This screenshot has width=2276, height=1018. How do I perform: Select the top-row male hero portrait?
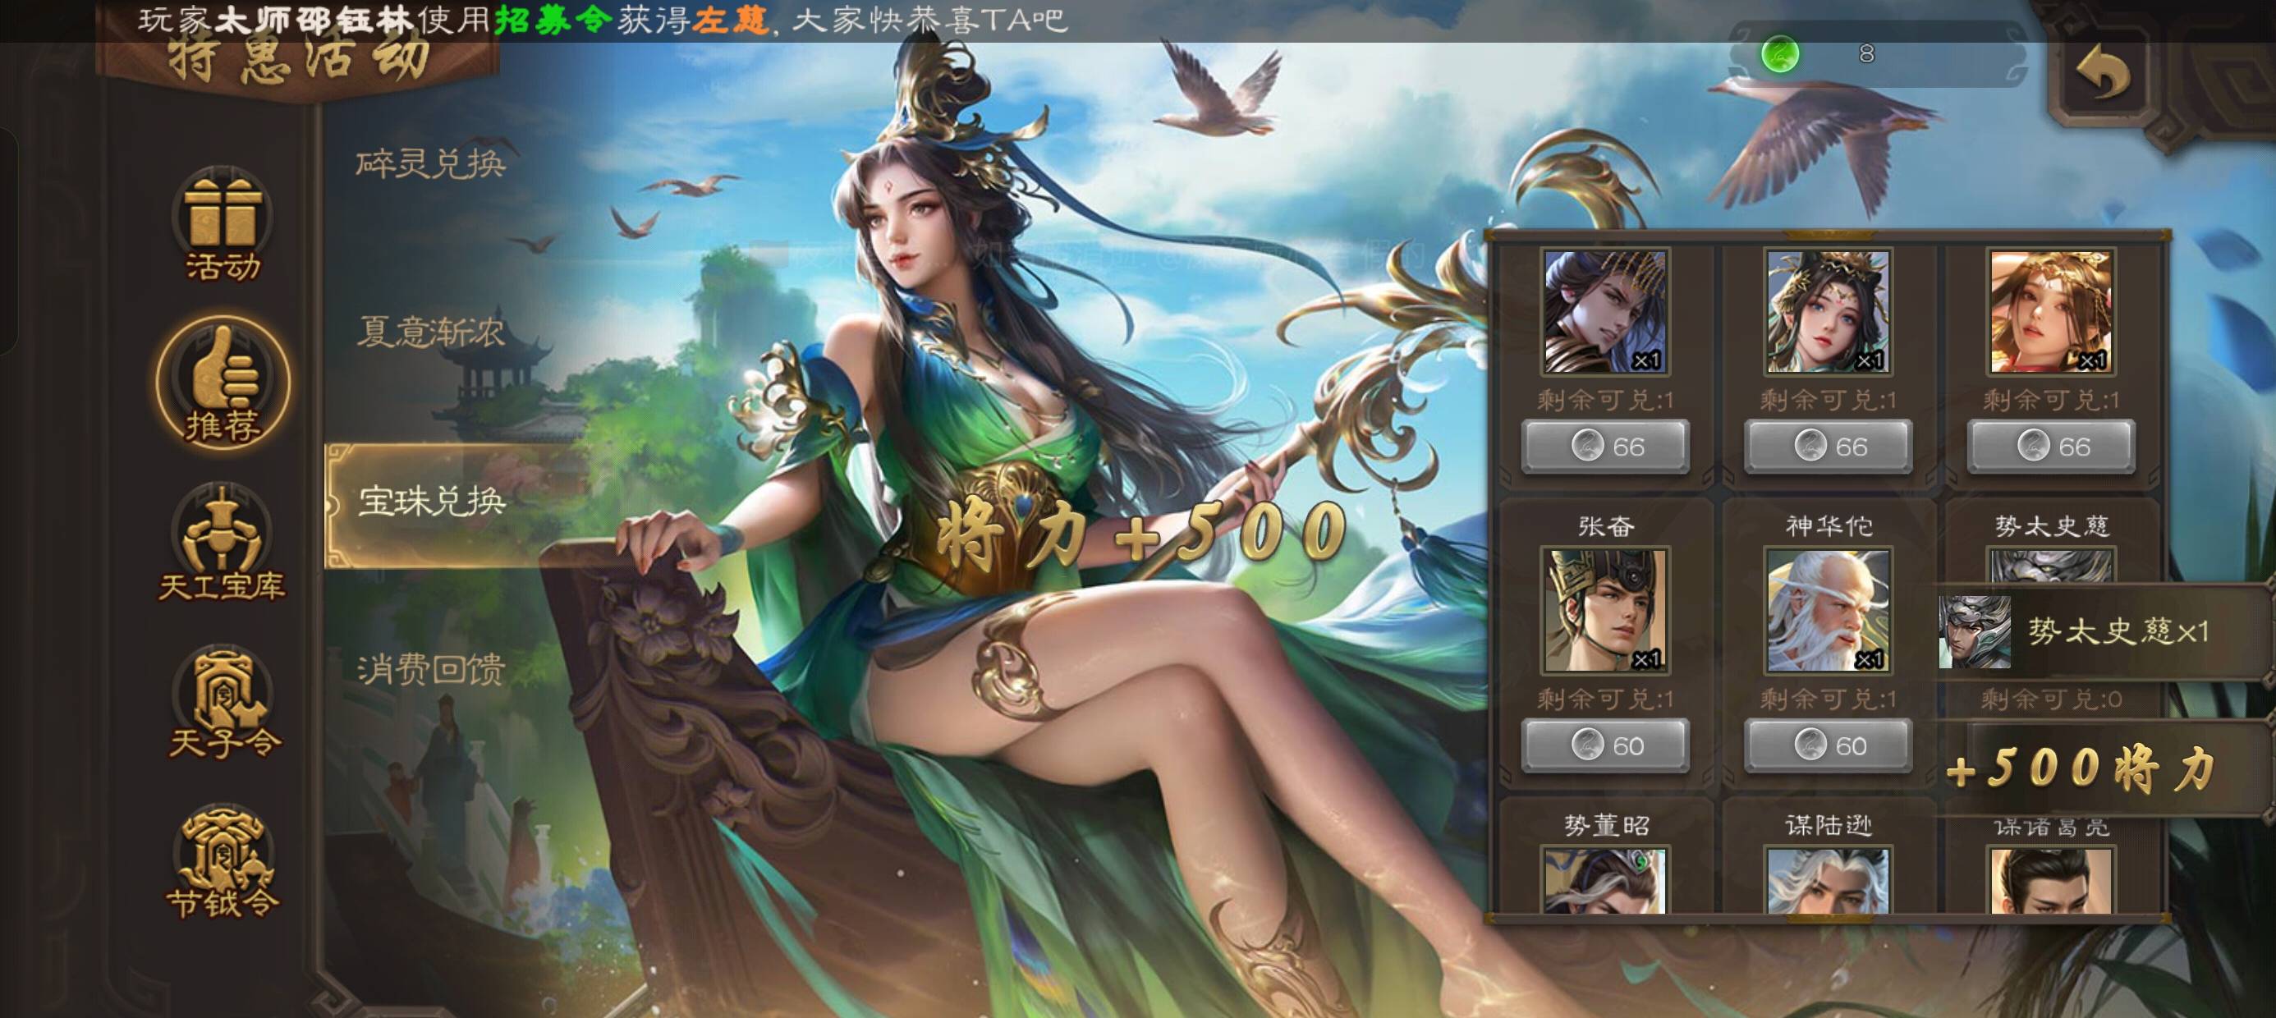pos(1604,311)
